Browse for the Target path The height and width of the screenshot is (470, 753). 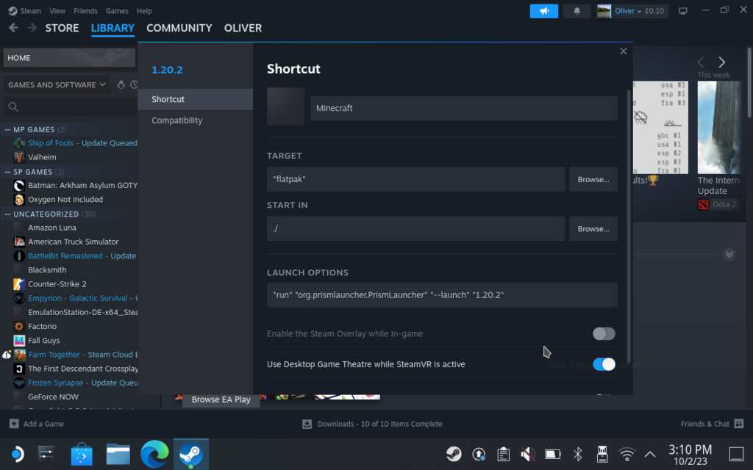coord(593,179)
